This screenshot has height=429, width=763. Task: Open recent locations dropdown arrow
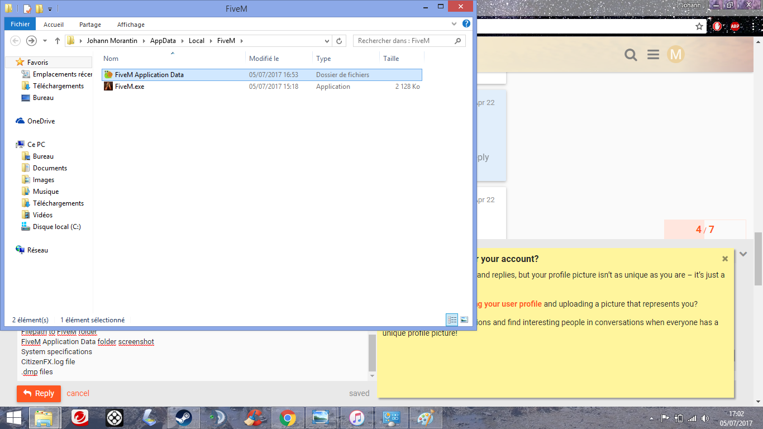point(45,41)
